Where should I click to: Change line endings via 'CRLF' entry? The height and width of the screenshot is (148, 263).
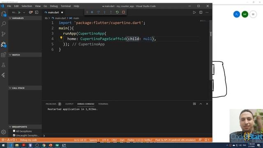tap(114, 140)
